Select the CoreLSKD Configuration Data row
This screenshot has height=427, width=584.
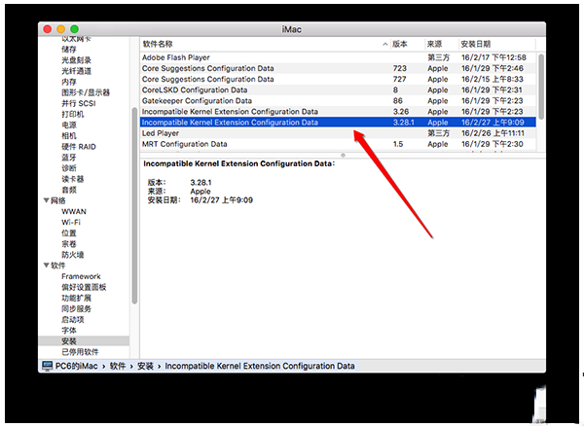click(x=338, y=89)
